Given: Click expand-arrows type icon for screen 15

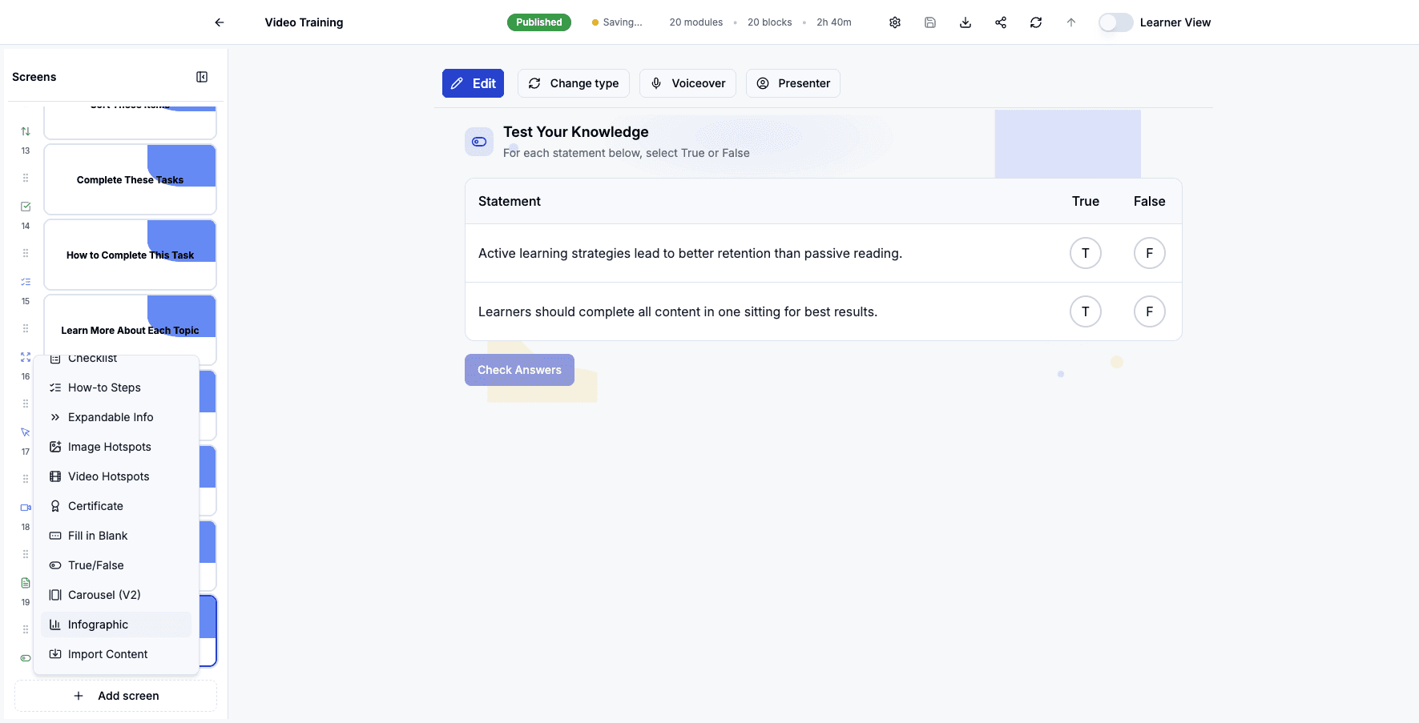Looking at the screenshot, I should 26,357.
